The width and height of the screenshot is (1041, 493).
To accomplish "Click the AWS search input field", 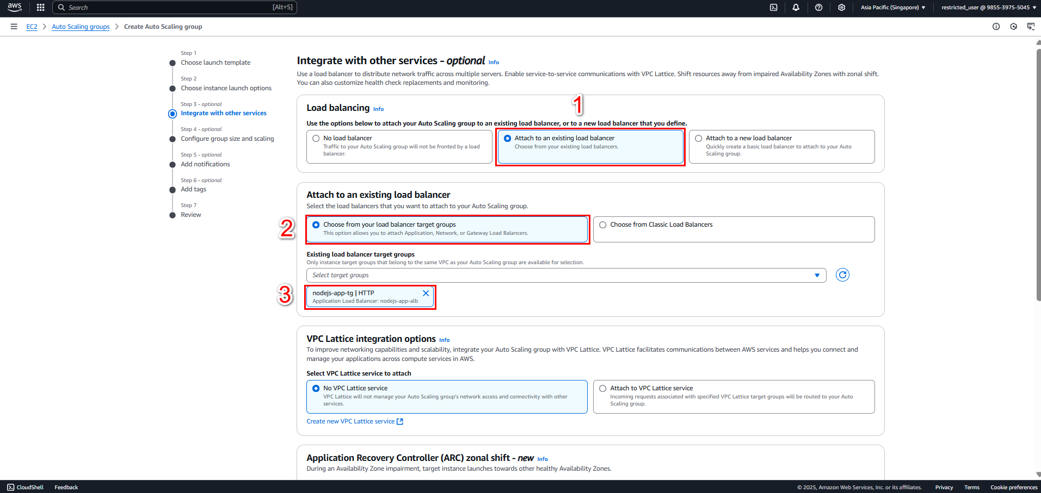I will click(174, 8).
